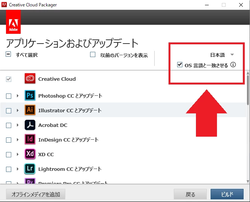Click the Adobe logo in header

pyautogui.click(x=14, y=22)
